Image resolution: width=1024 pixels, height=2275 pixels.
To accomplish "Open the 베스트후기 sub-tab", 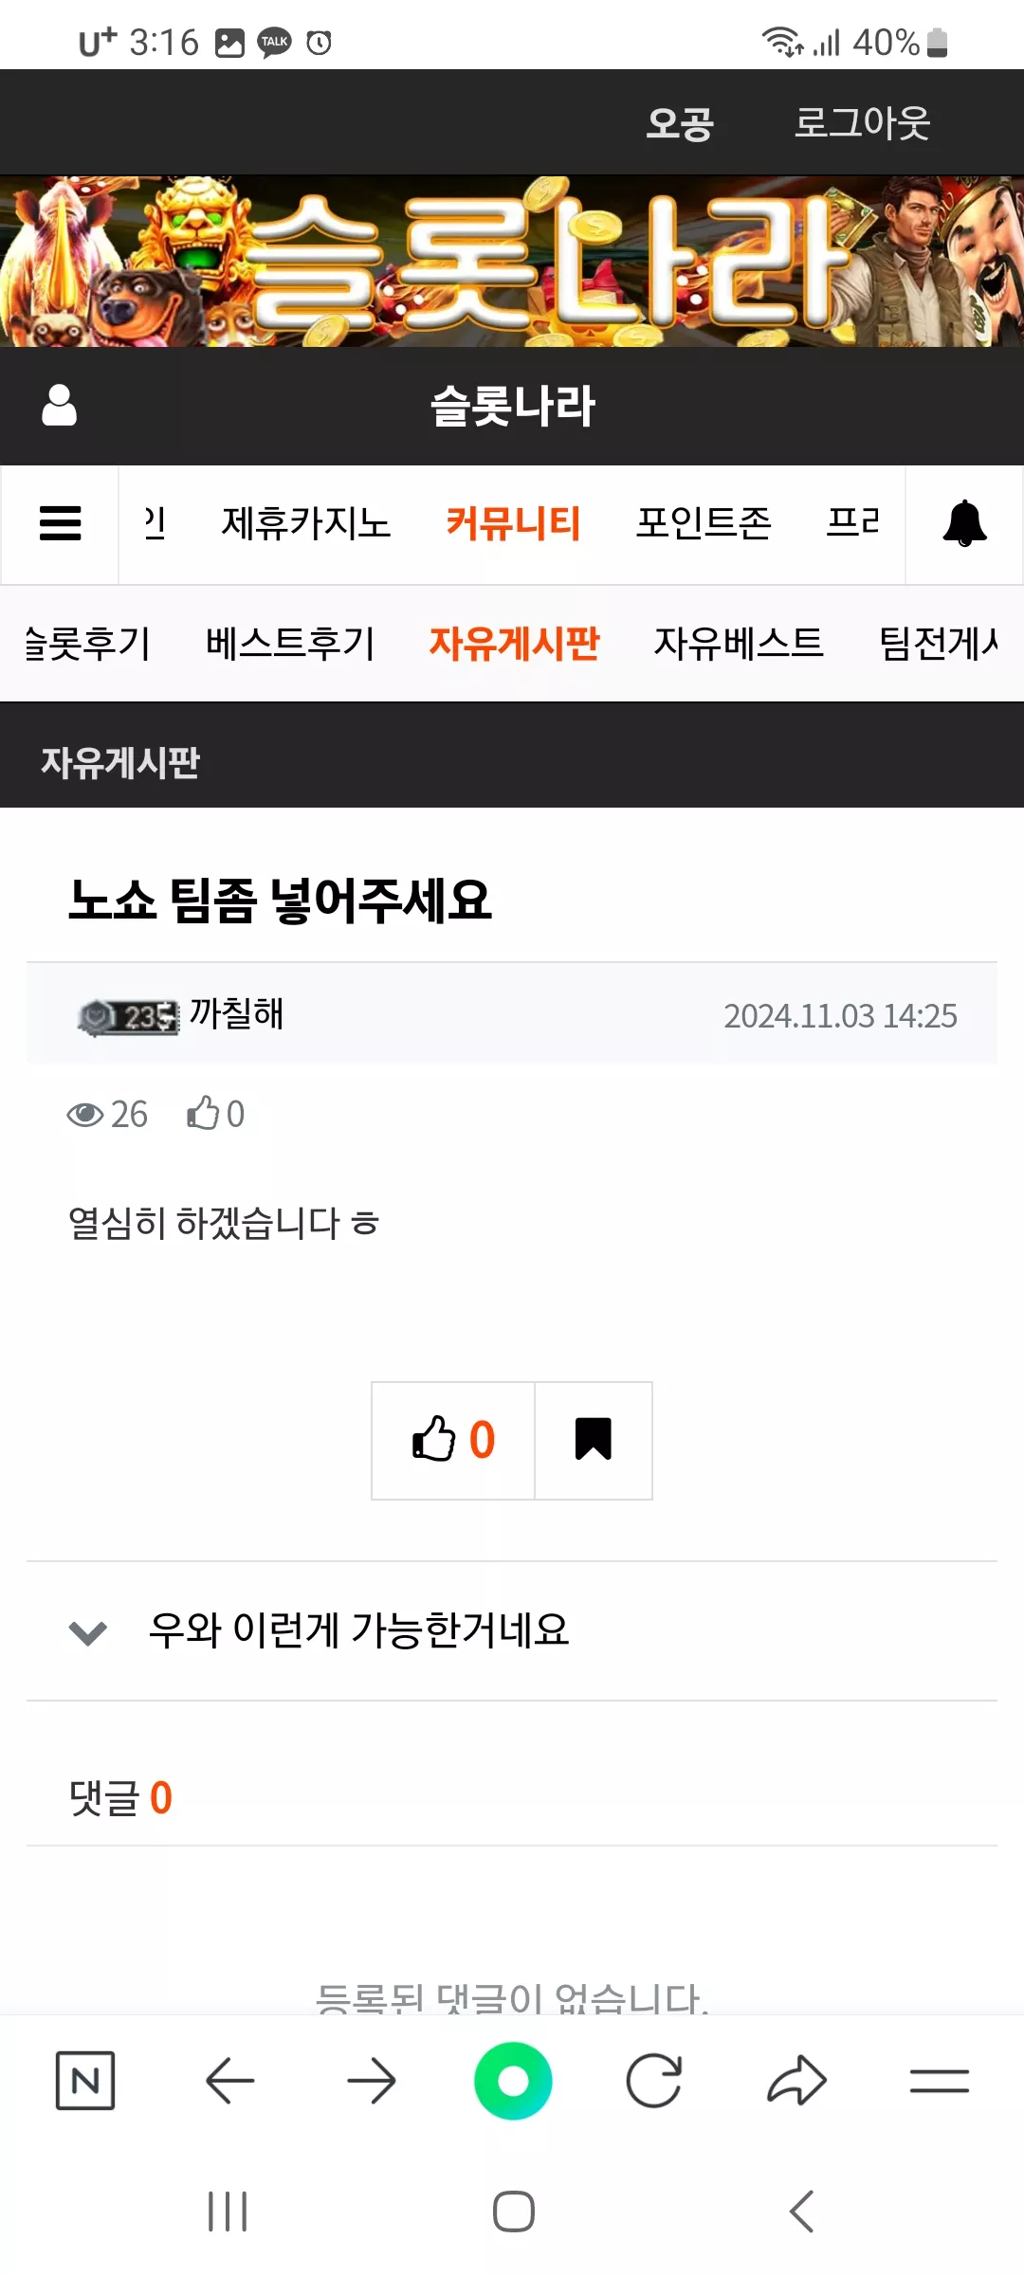I will (290, 644).
